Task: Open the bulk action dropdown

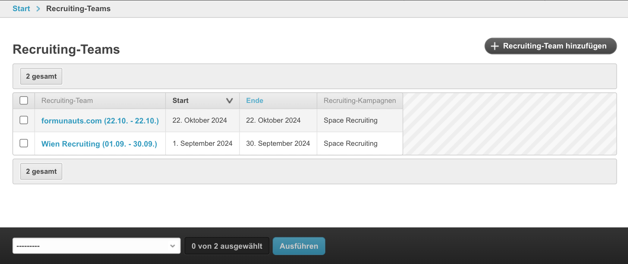Action: point(96,246)
